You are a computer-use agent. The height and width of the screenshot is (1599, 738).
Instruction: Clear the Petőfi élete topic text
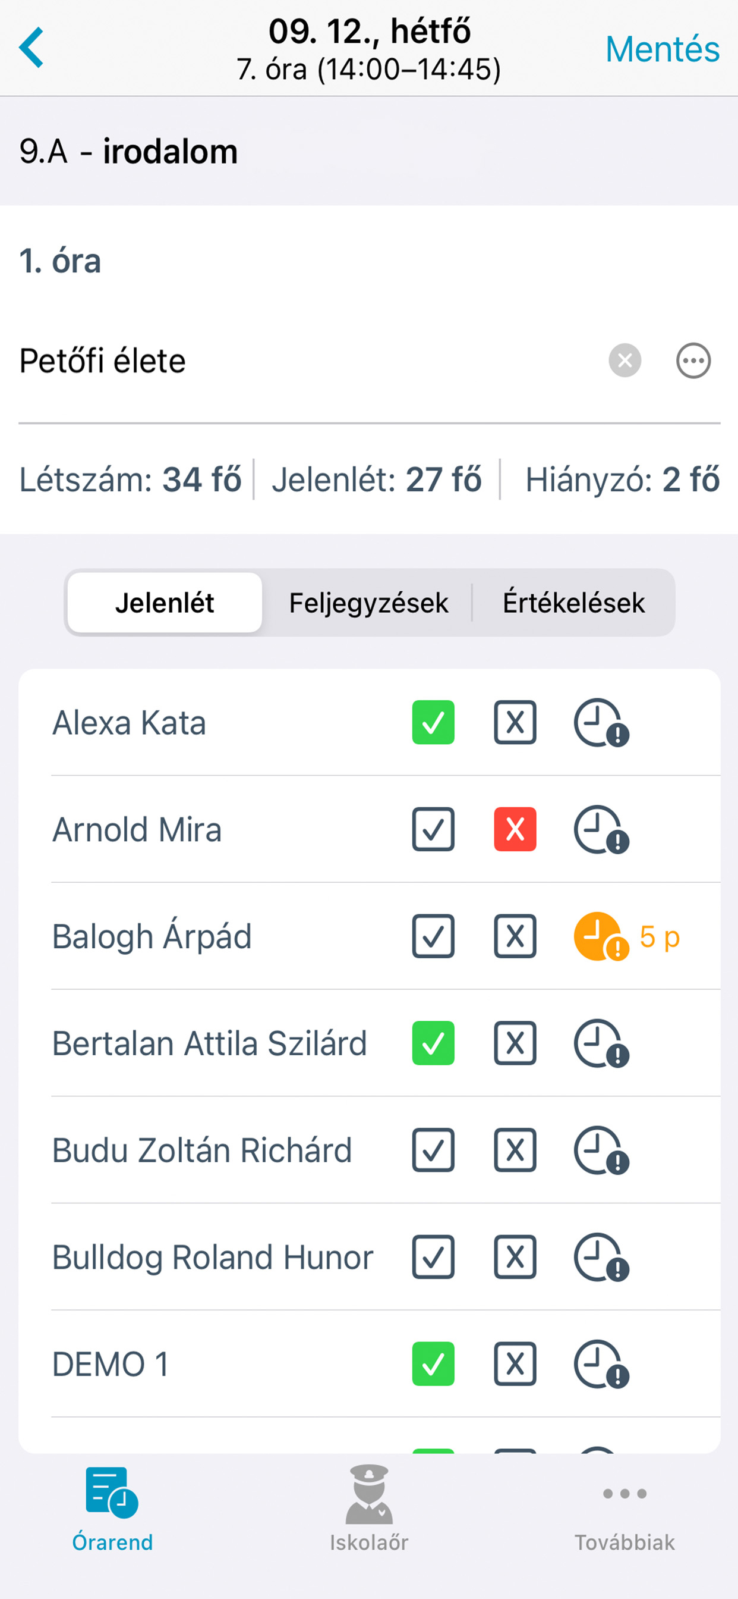coord(625,360)
